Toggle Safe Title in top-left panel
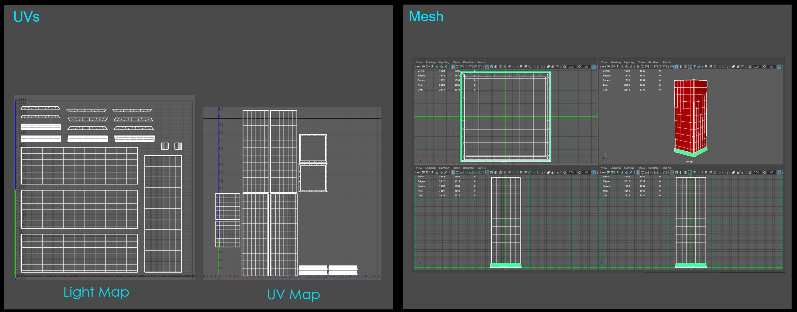 480,67
